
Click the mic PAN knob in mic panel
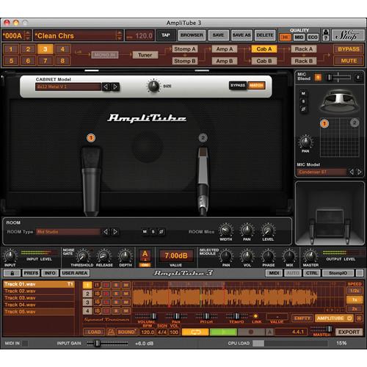click(x=305, y=142)
